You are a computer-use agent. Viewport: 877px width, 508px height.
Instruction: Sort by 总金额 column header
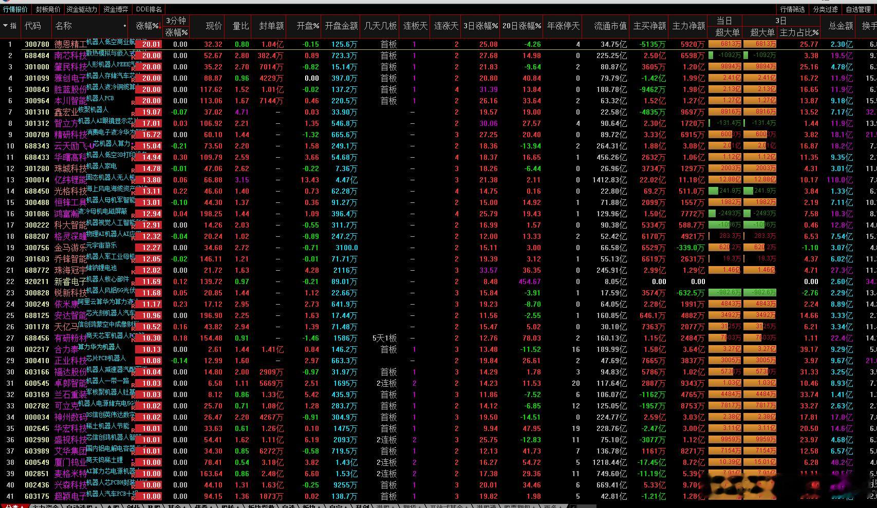(841, 26)
